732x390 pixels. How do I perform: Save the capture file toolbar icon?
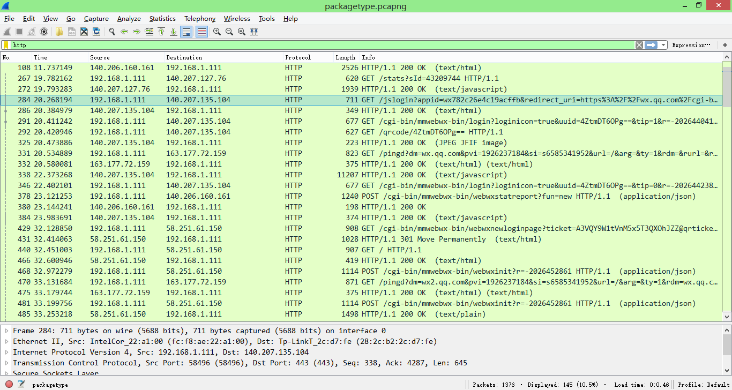[71, 32]
